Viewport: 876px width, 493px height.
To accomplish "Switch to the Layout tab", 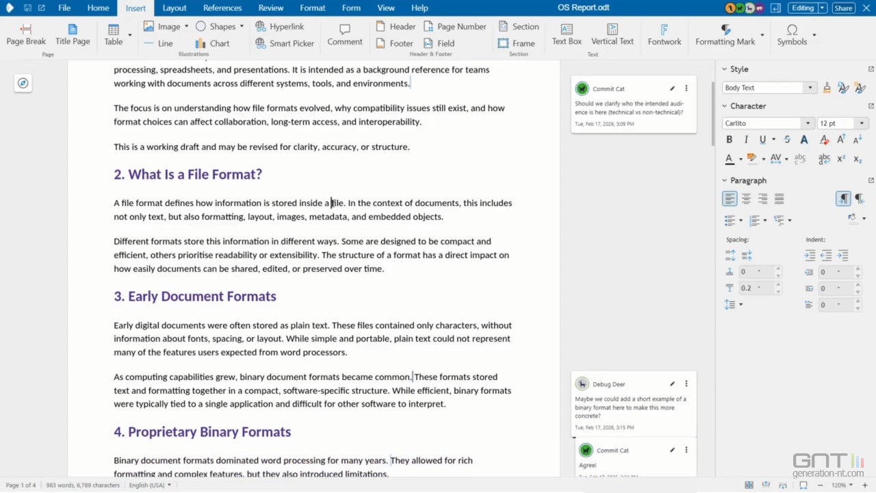I will pyautogui.click(x=174, y=8).
